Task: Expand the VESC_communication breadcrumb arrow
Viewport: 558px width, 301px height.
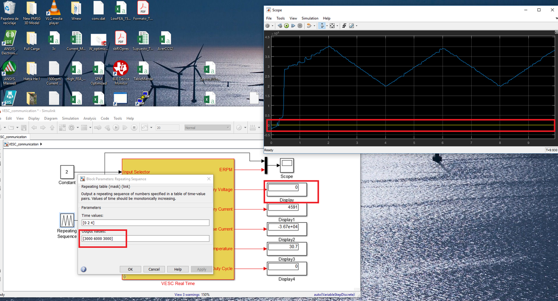Action: click(41, 144)
